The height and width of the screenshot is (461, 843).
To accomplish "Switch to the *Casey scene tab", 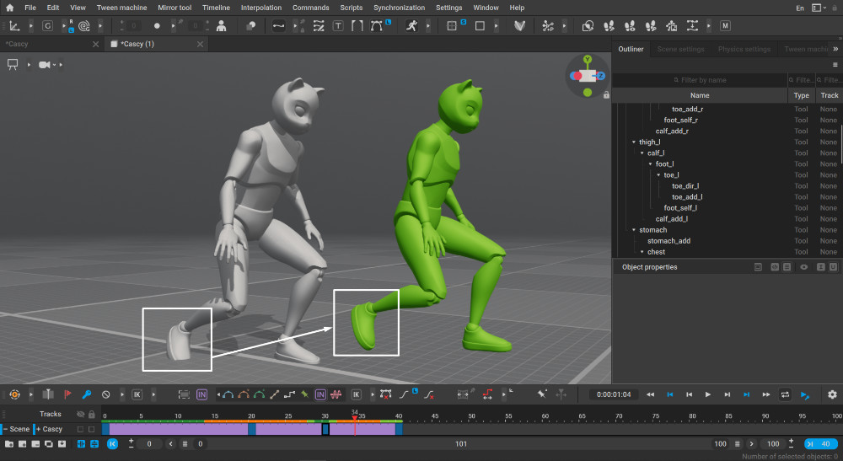I will point(51,44).
